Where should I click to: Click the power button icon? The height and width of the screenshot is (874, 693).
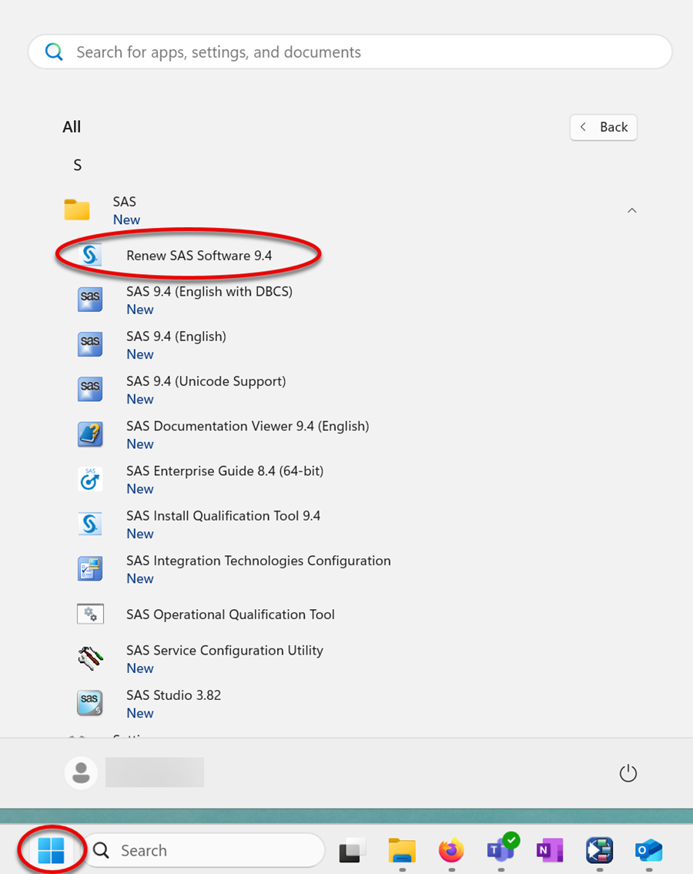628,773
